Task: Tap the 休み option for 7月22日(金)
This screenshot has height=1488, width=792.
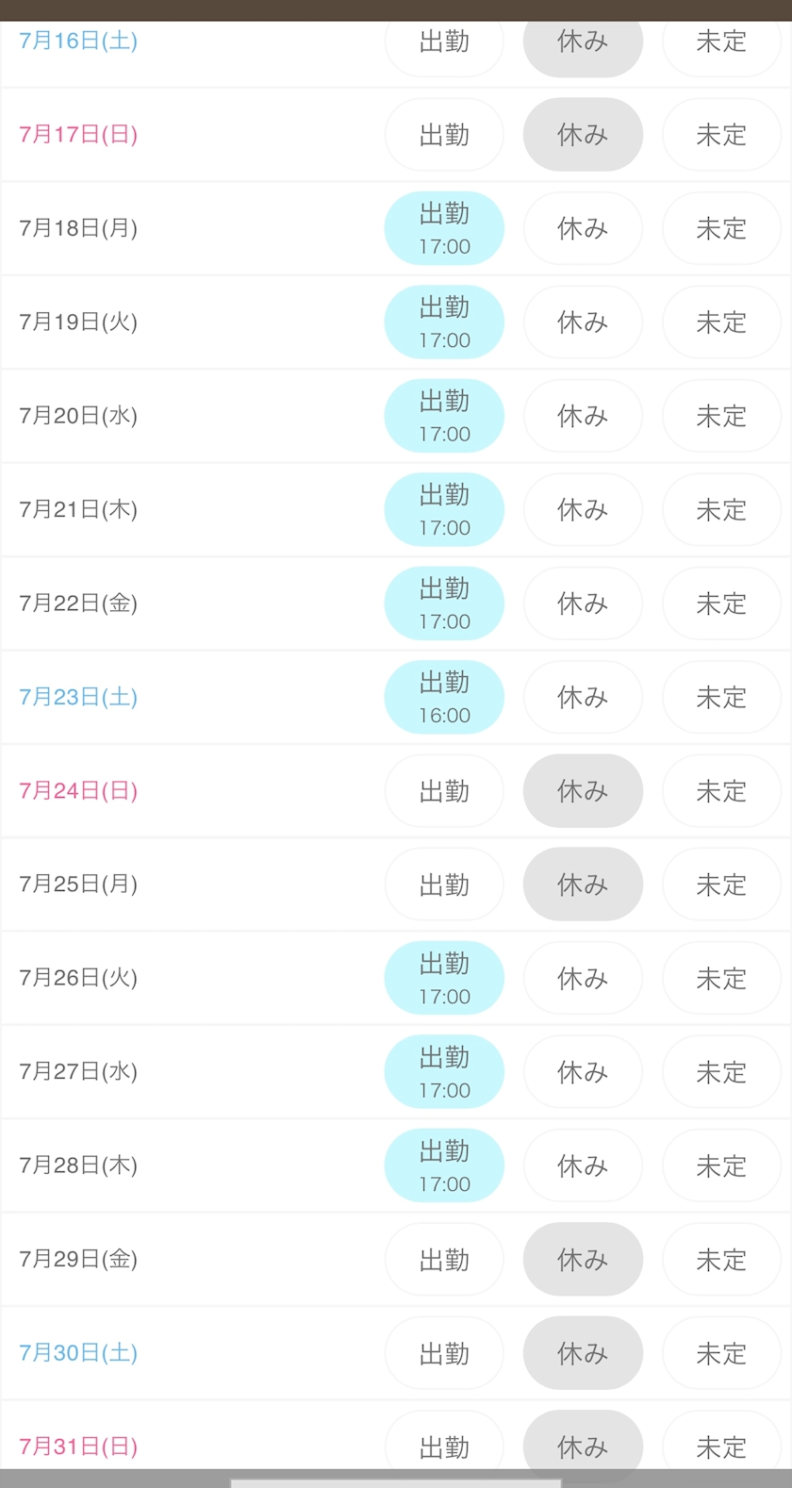Action: [583, 603]
